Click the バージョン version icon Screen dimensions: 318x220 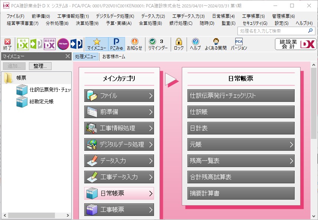239,44
